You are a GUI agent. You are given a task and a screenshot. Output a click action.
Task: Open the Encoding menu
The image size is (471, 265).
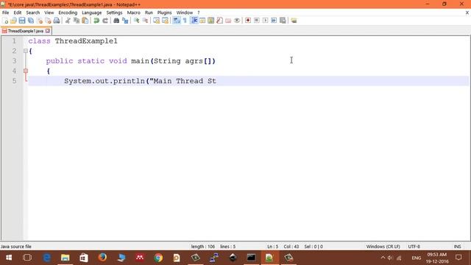click(68, 13)
